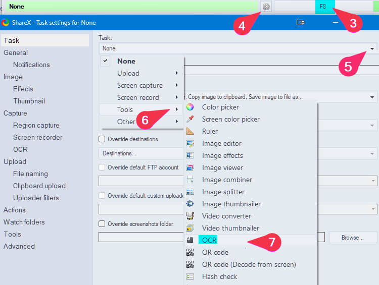Enable Override screenshots folder checkbox
Image resolution: width=379 pixels, height=285 pixels.
(102, 223)
